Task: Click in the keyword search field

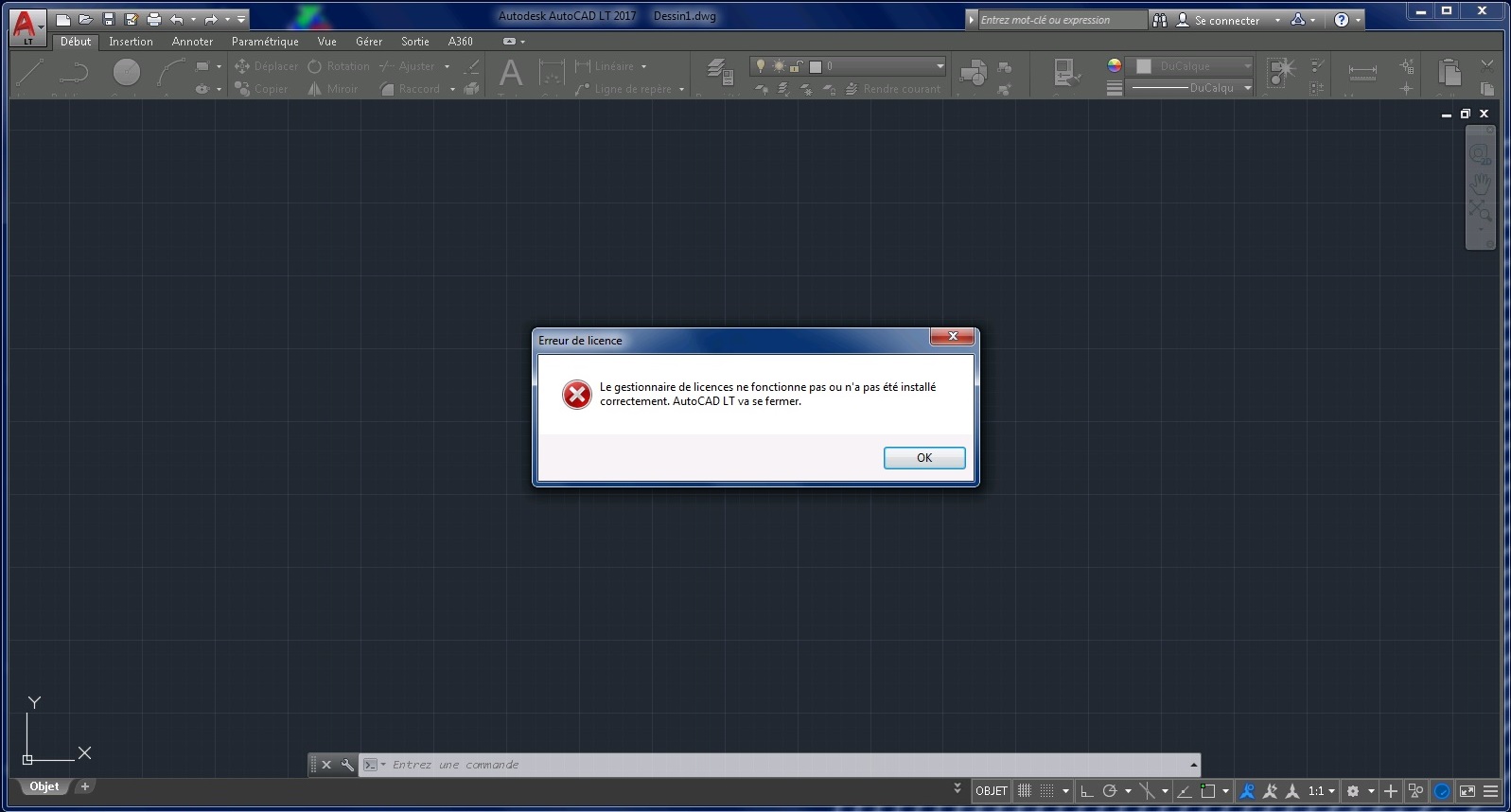Action: [1062, 20]
